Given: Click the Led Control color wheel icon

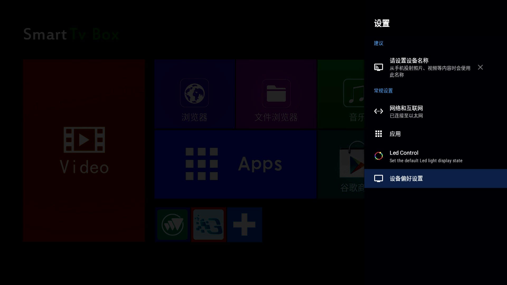Looking at the screenshot, I should pos(379,156).
